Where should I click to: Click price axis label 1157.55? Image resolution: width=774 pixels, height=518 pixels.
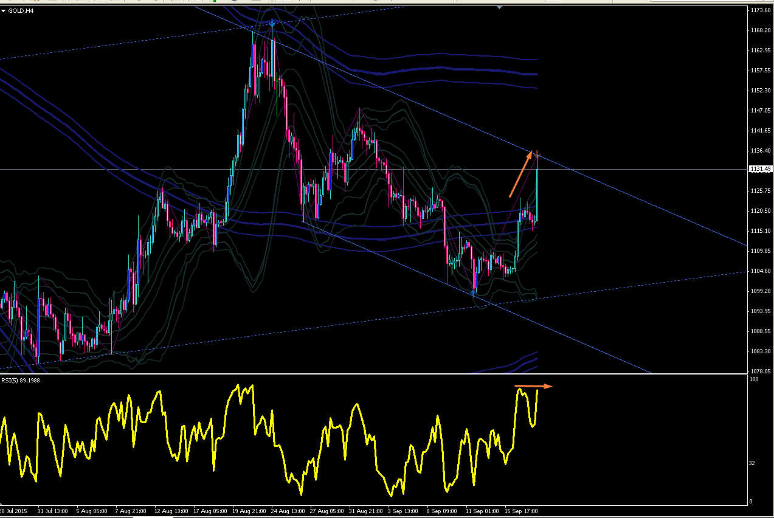click(x=761, y=71)
